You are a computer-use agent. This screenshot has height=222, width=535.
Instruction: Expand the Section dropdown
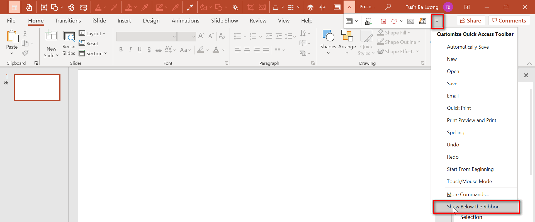tap(93, 53)
